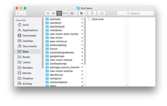Screen dimensions: 167x106
Task: Open the gear Action menu
Action: pyautogui.click(x=83, y=13)
